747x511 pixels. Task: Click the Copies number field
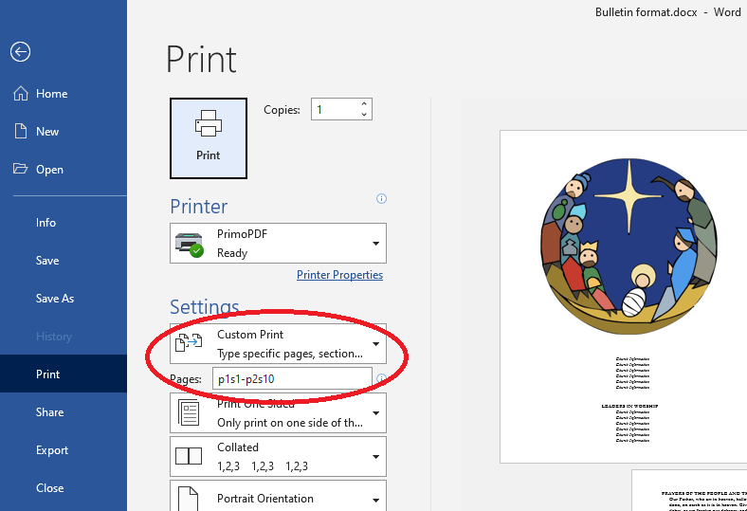point(335,110)
